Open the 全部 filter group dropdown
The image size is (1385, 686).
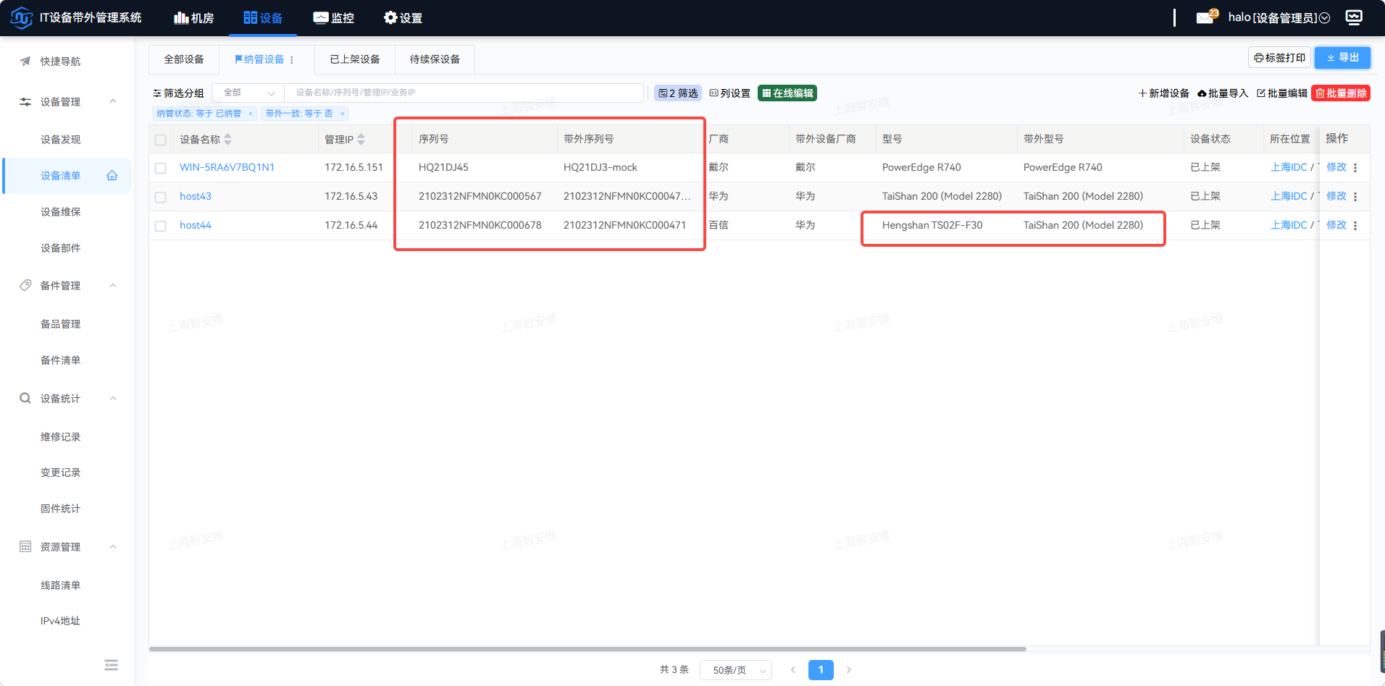pos(248,93)
